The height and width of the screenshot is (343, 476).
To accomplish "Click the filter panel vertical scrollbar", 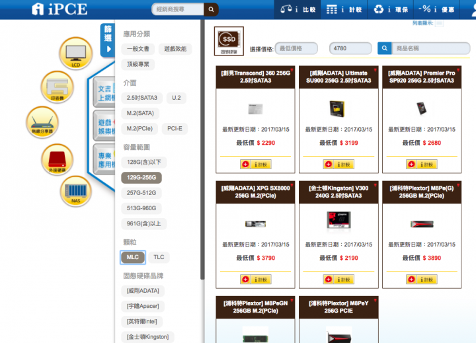I will coord(202,149).
